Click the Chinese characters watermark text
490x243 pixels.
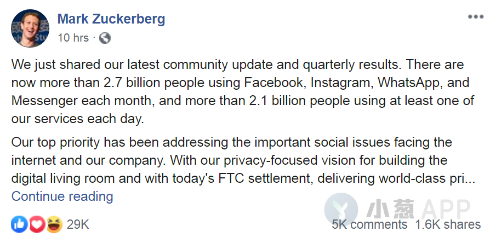click(390, 209)
